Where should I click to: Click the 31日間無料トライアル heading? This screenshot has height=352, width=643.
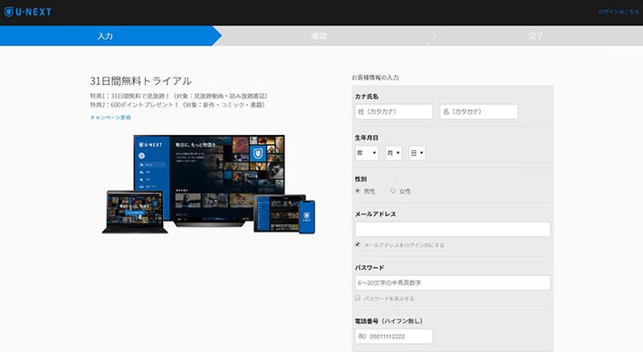click(140, 81)
